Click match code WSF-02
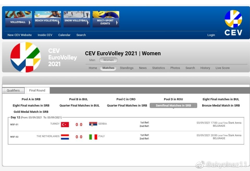Image resolution: width=250 pixels, height=171 pixels. [14, 137]
